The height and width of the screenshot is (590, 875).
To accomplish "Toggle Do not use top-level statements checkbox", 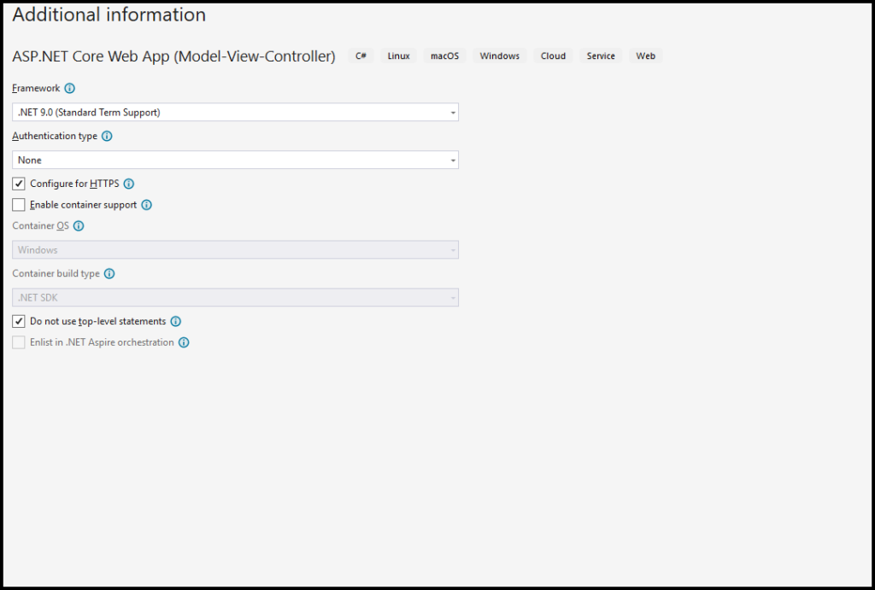I will coord(19,322).
